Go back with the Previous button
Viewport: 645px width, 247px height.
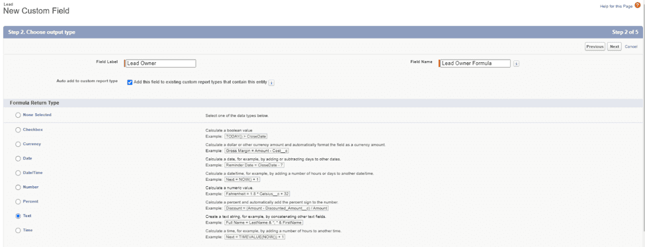(595, 46)
